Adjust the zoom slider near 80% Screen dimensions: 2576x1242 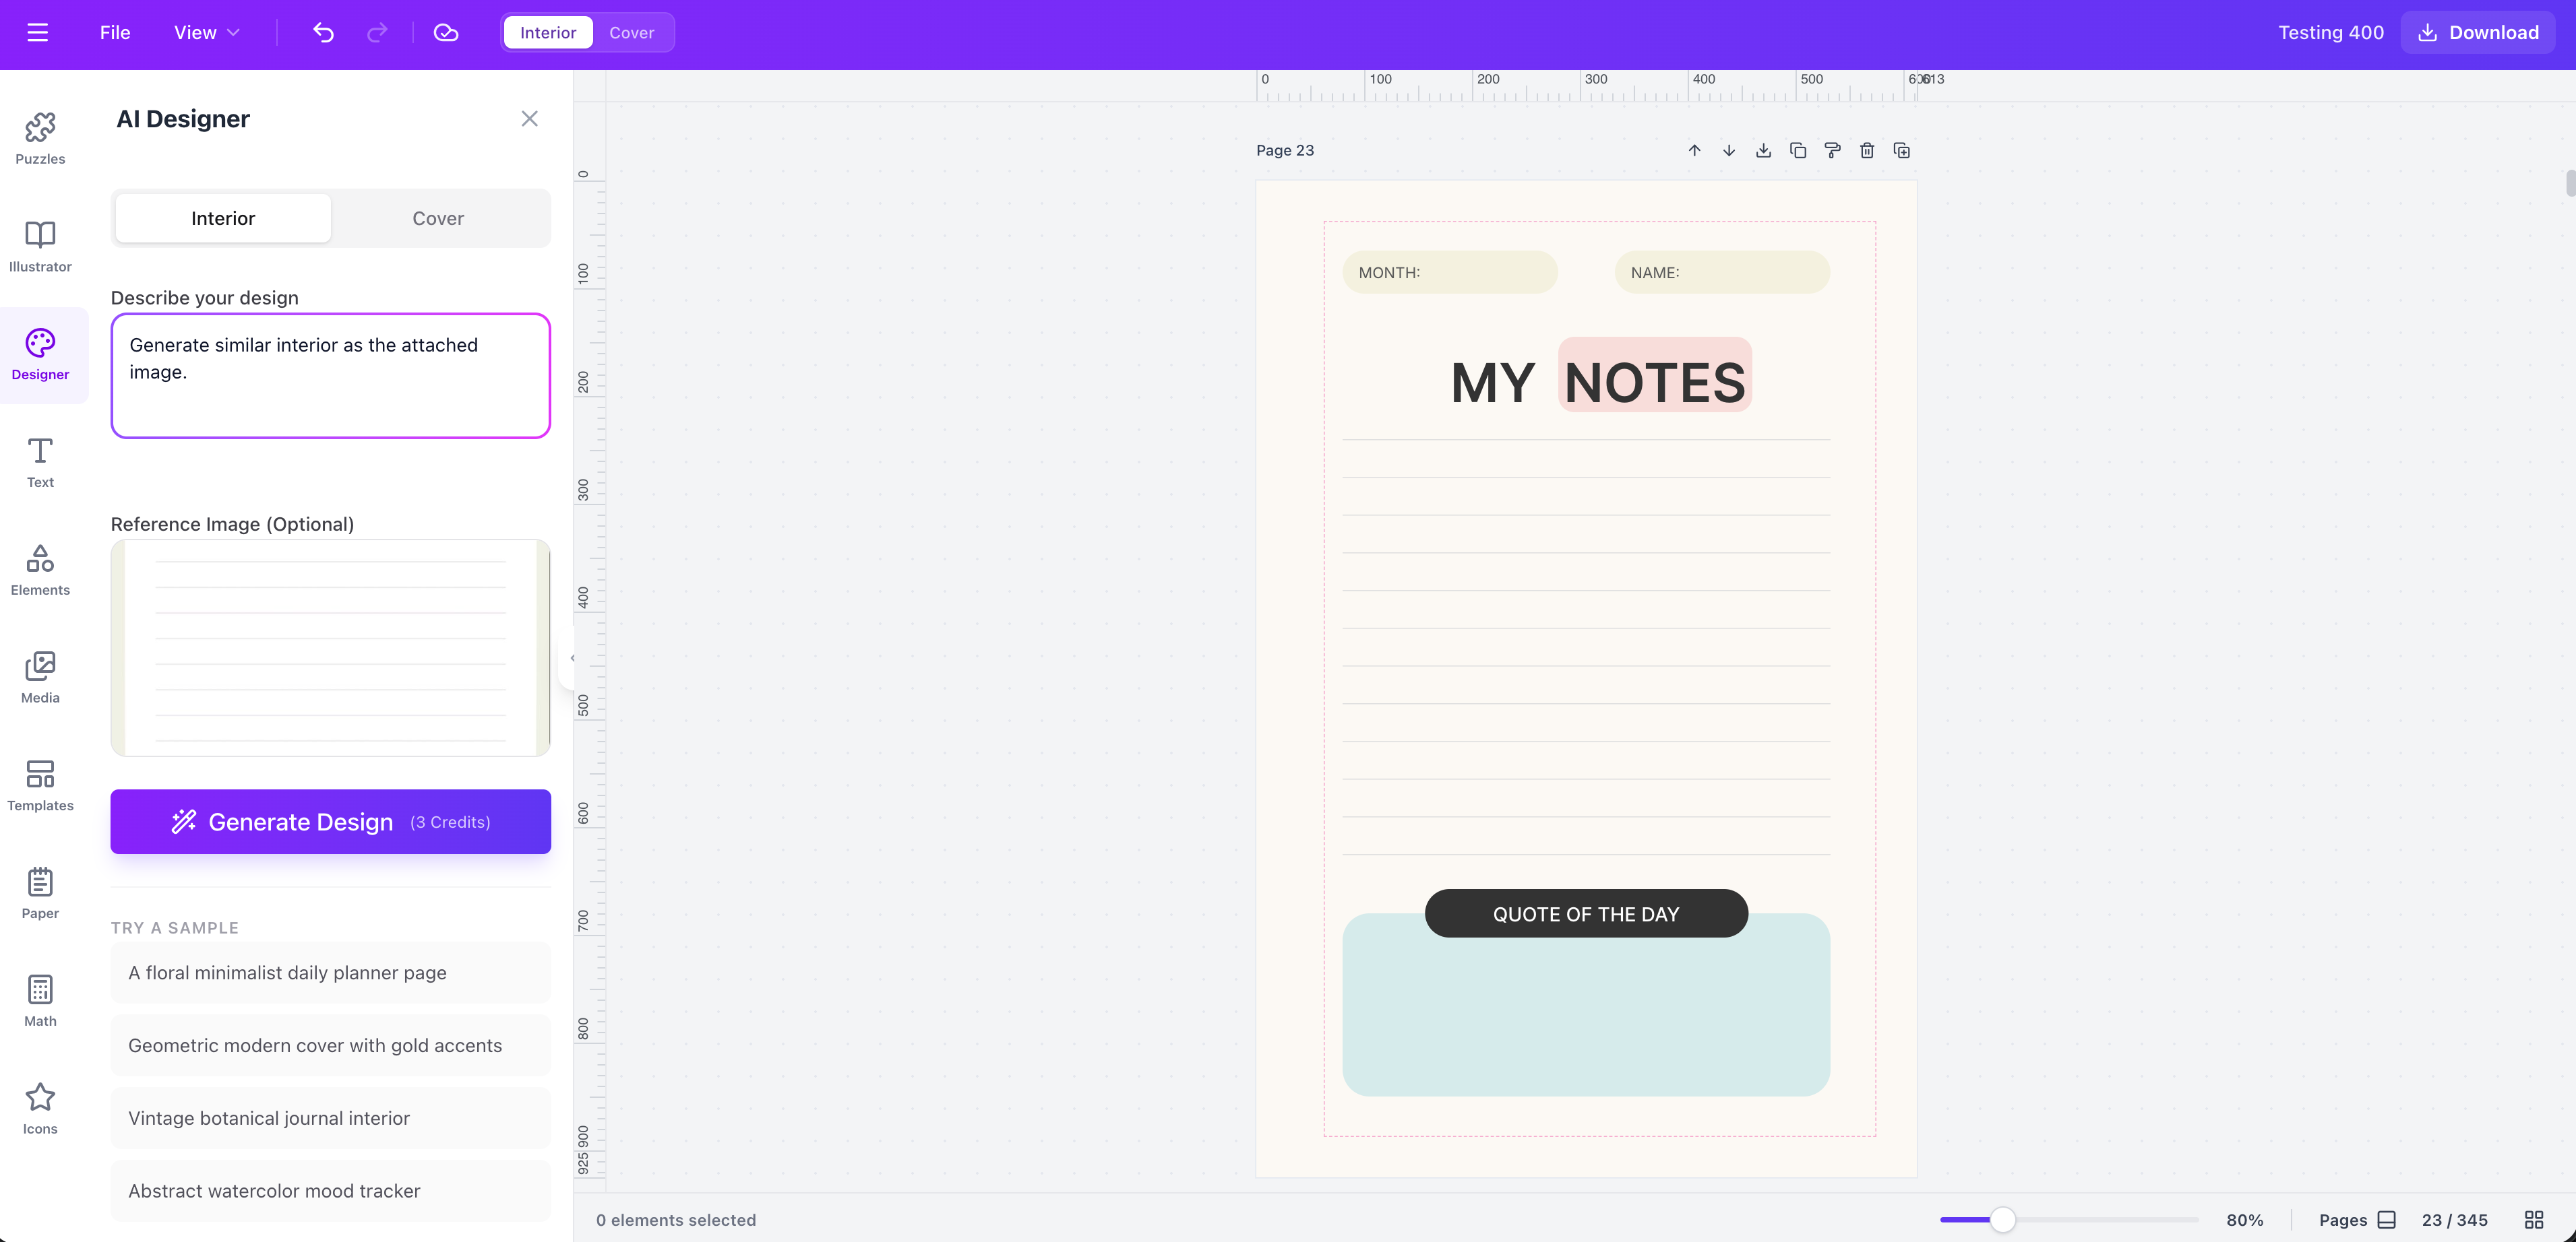click(2002, 1219)
